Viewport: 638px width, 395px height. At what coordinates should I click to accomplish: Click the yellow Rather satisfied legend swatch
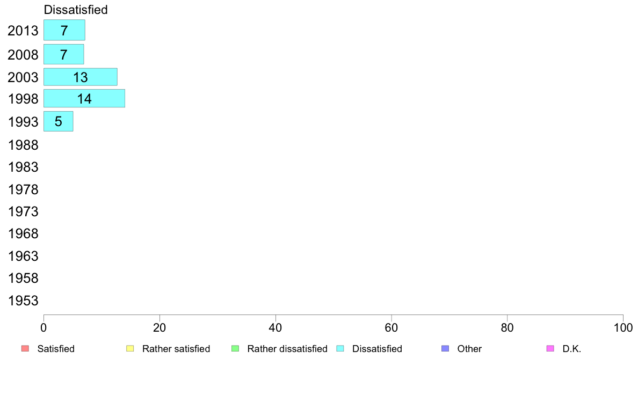[130, 349]
